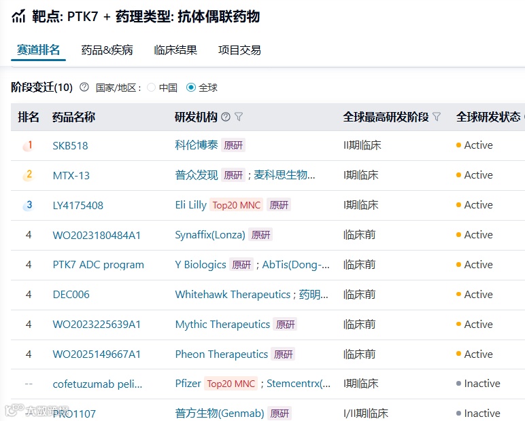Click Inactive status for cofetuzumab row

pos(478,383)
